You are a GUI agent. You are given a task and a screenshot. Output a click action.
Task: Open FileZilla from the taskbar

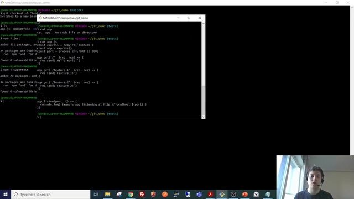142,194
